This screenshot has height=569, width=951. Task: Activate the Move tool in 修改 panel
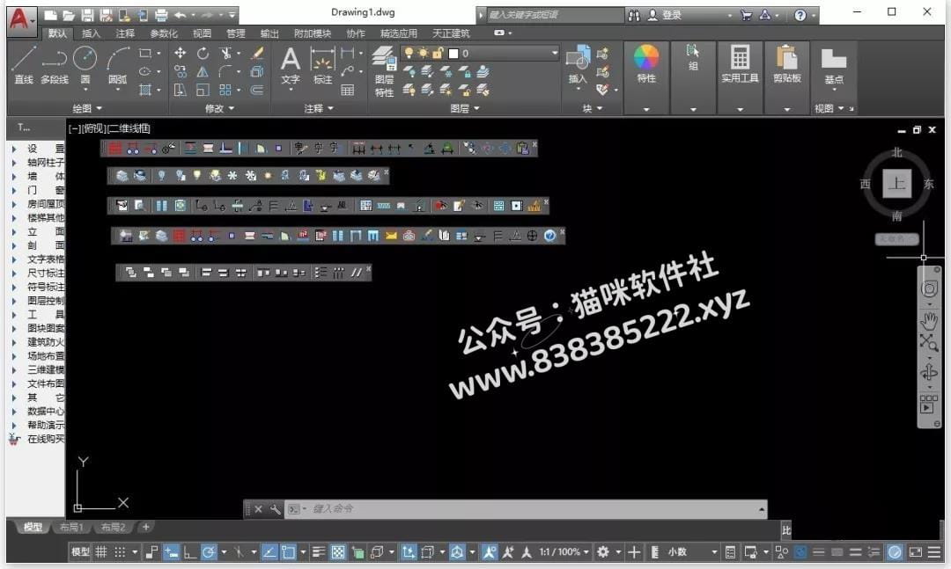coord(181,54)
